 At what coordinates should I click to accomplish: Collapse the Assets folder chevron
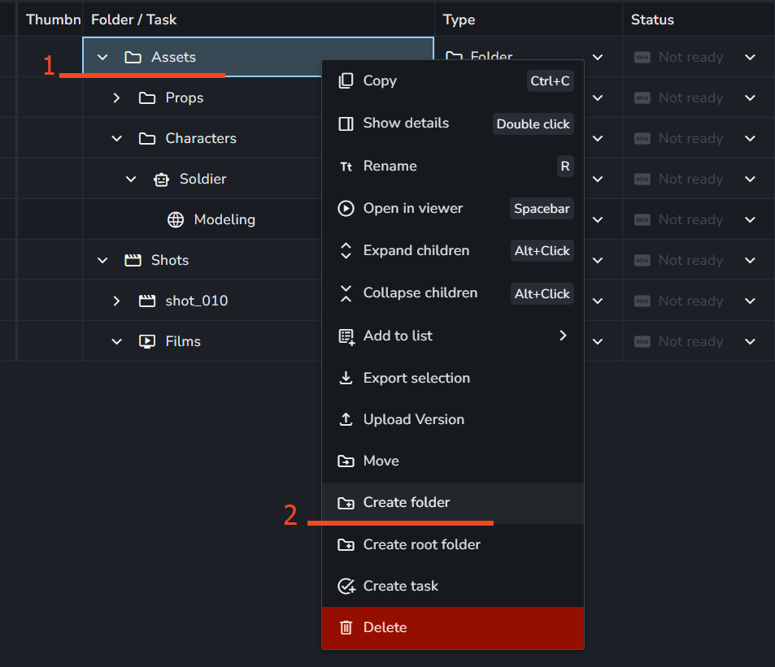102,58
